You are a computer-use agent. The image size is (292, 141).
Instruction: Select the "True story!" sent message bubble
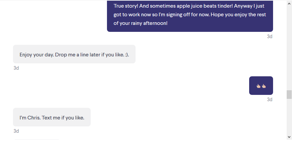[x=190, y=16]
